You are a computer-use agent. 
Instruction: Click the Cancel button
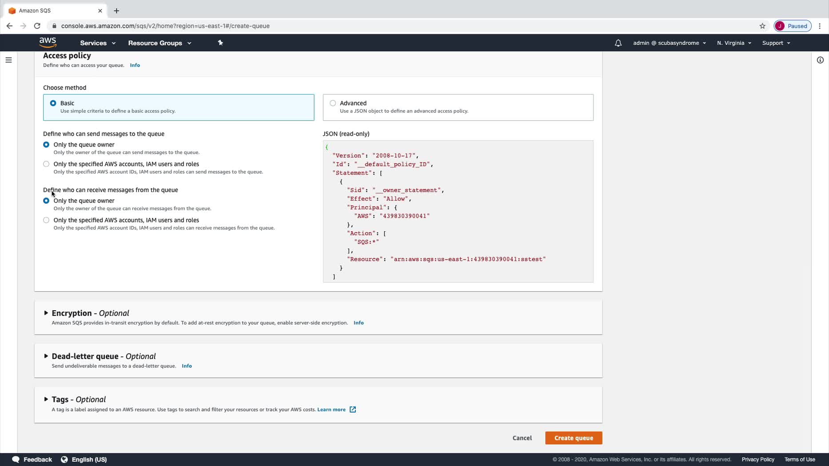pyautogui.click(x=522, y=438)
